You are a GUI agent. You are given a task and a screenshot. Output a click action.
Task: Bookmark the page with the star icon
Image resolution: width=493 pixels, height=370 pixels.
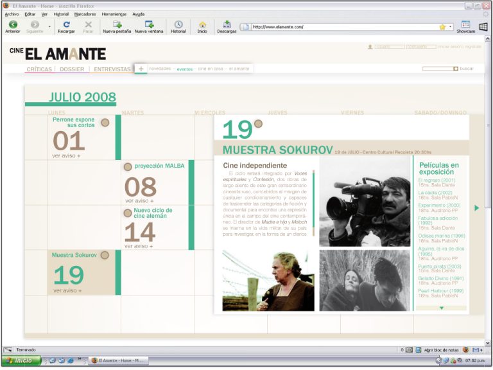(x=442, y=27)
